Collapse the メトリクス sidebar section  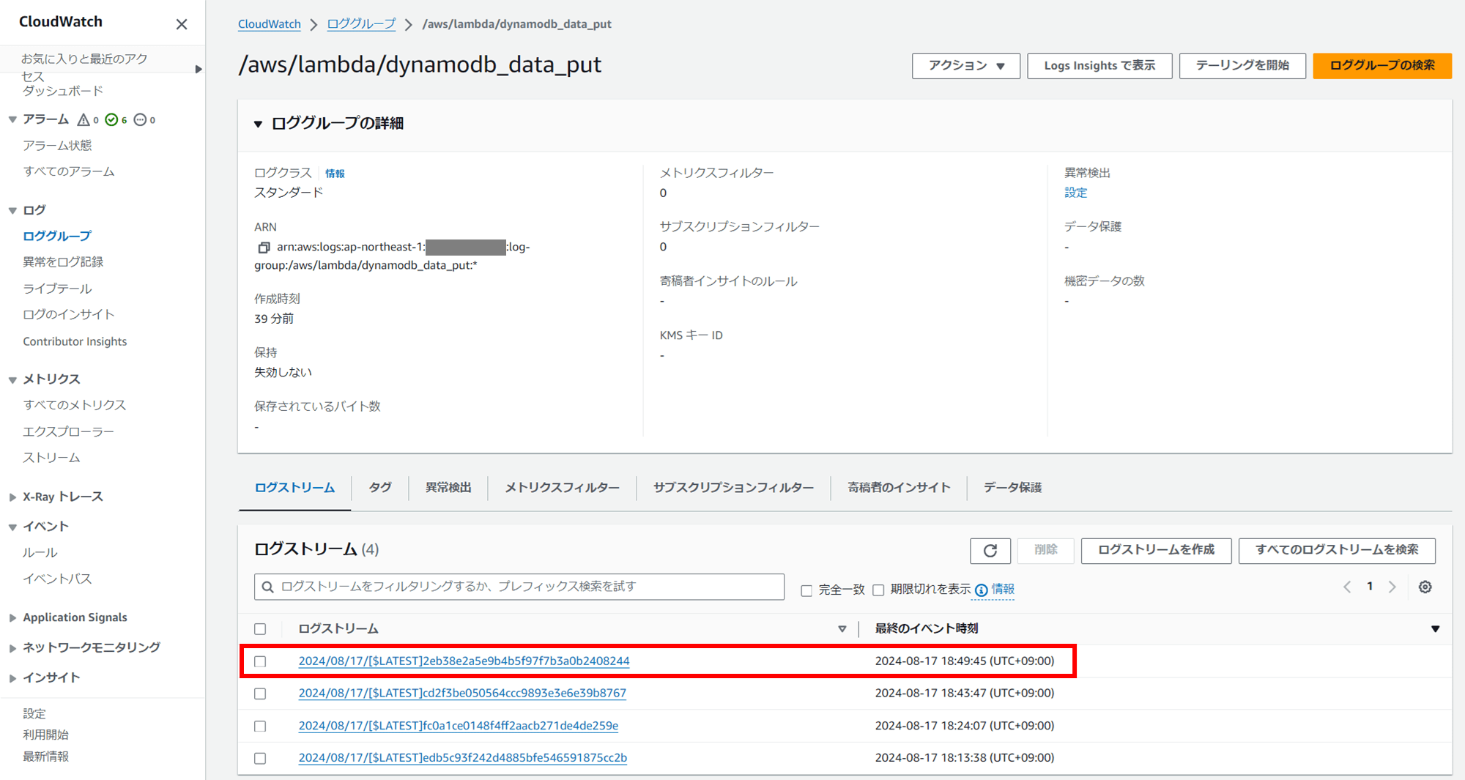click(12, 379)
